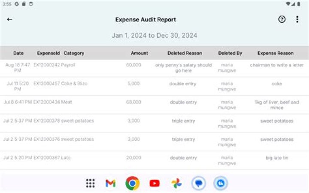Image resolution: width=309 pixels, height=193 pixels.
Task: Click the Category column header
Action: click(x=74, y=53)
